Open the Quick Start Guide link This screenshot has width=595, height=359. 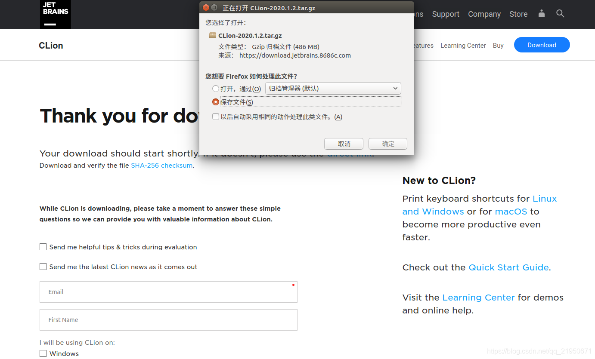pyautogui.click(x=508, y=267)
